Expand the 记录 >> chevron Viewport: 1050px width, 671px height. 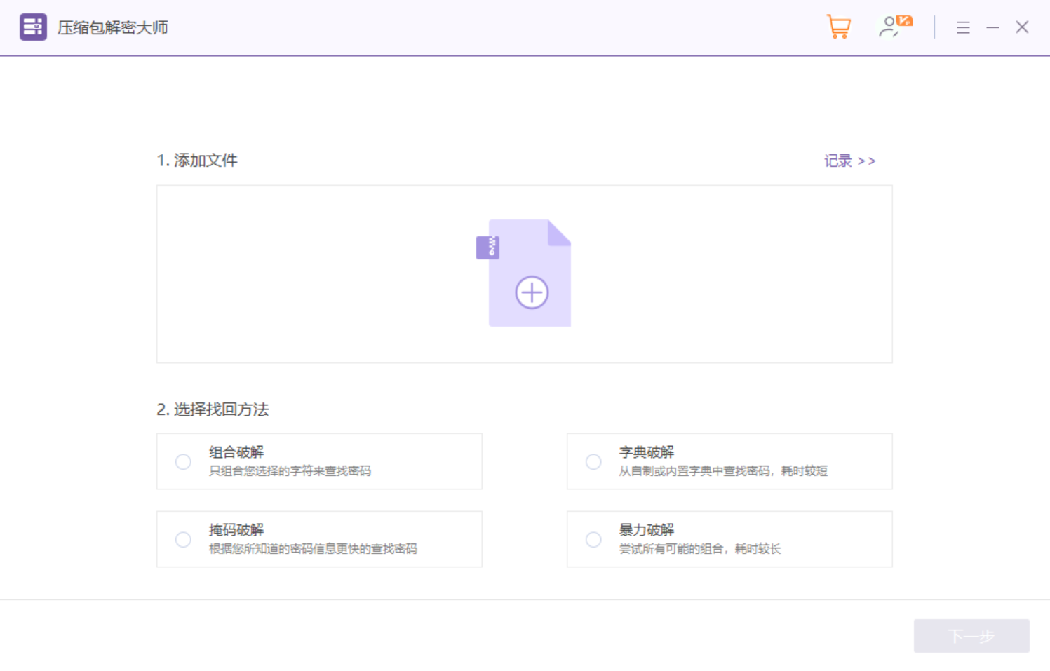pos(868,161)
